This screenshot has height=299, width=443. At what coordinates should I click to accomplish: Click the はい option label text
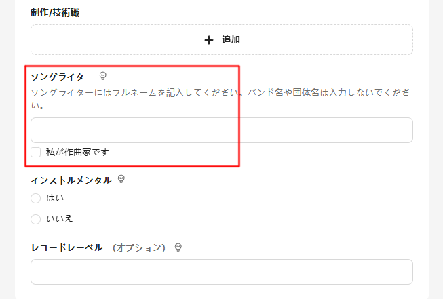coord(55,198)
